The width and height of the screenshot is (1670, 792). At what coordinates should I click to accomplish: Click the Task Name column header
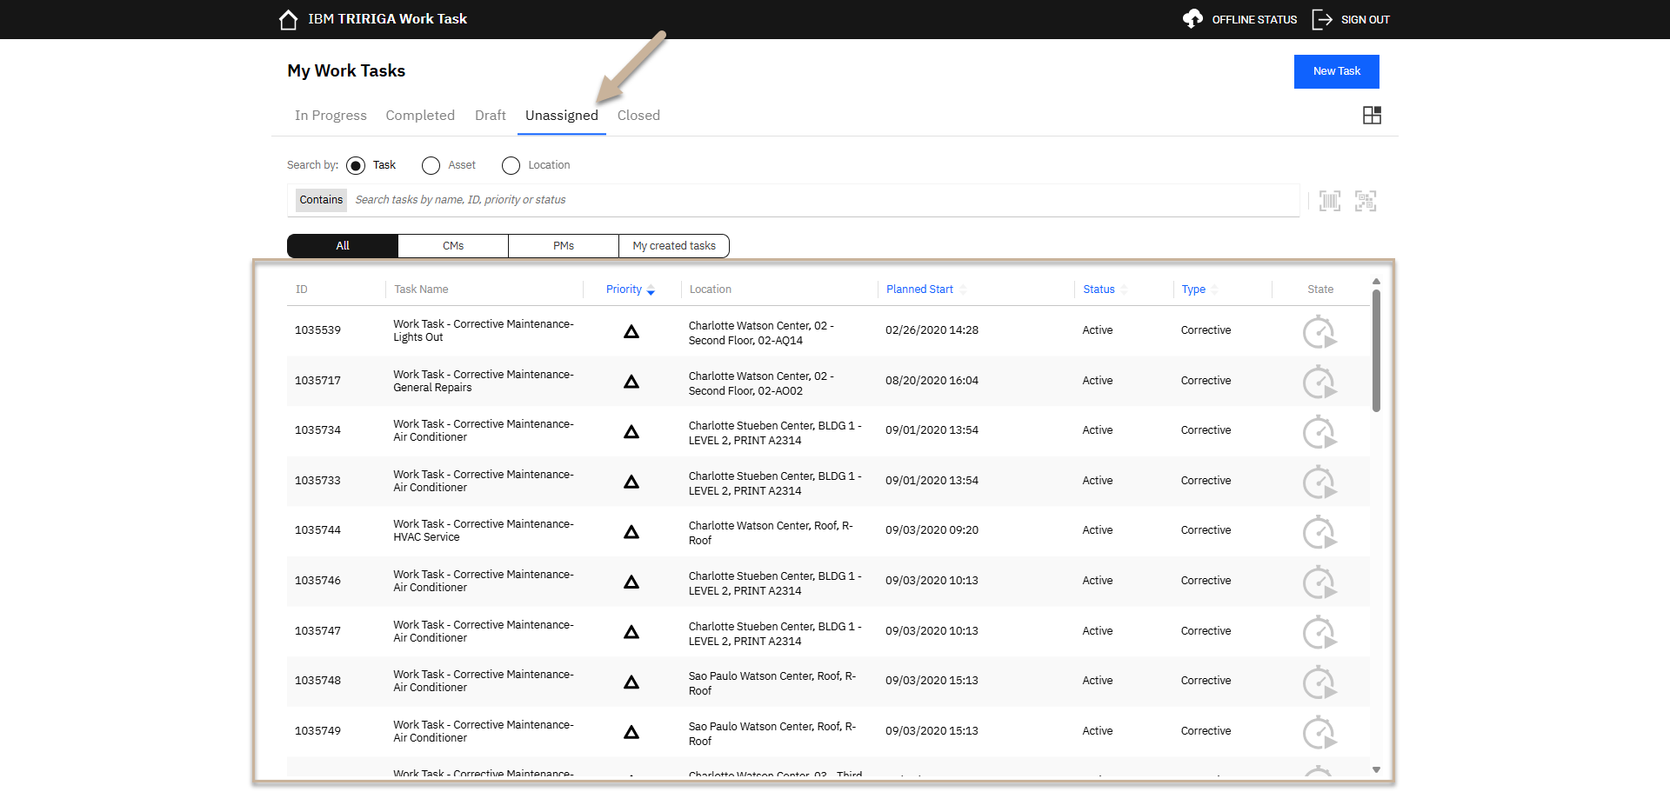(x=421, y=290)
